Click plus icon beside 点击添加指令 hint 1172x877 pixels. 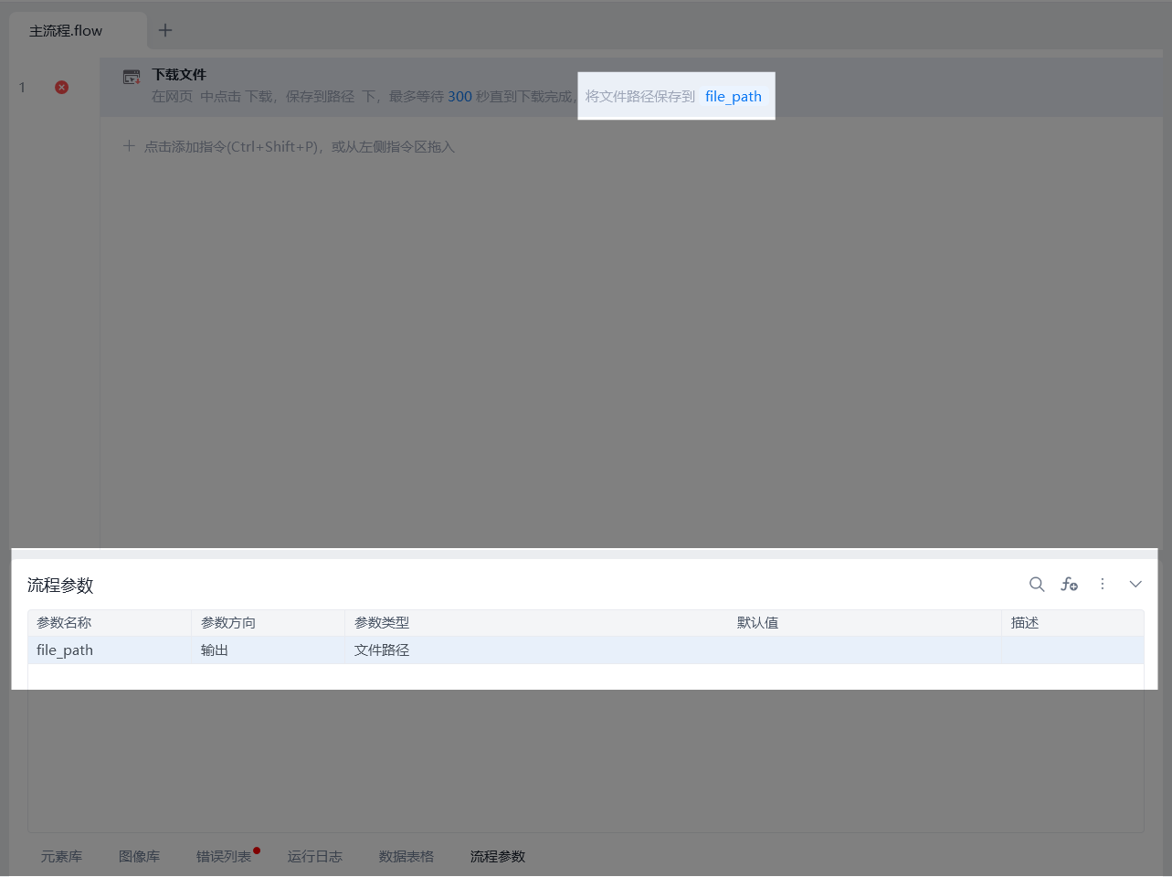coord(129,146)
